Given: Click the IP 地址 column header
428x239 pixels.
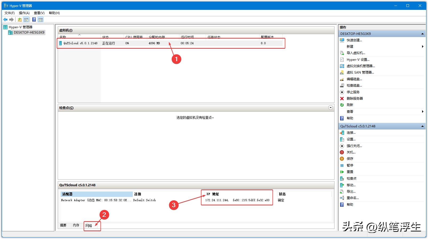Looking at the screenshot, I should [212, 194].
